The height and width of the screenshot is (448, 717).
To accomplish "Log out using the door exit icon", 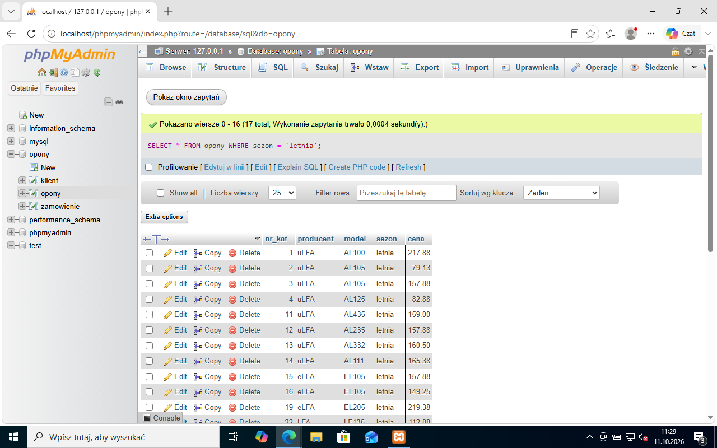I will point(53,72).
